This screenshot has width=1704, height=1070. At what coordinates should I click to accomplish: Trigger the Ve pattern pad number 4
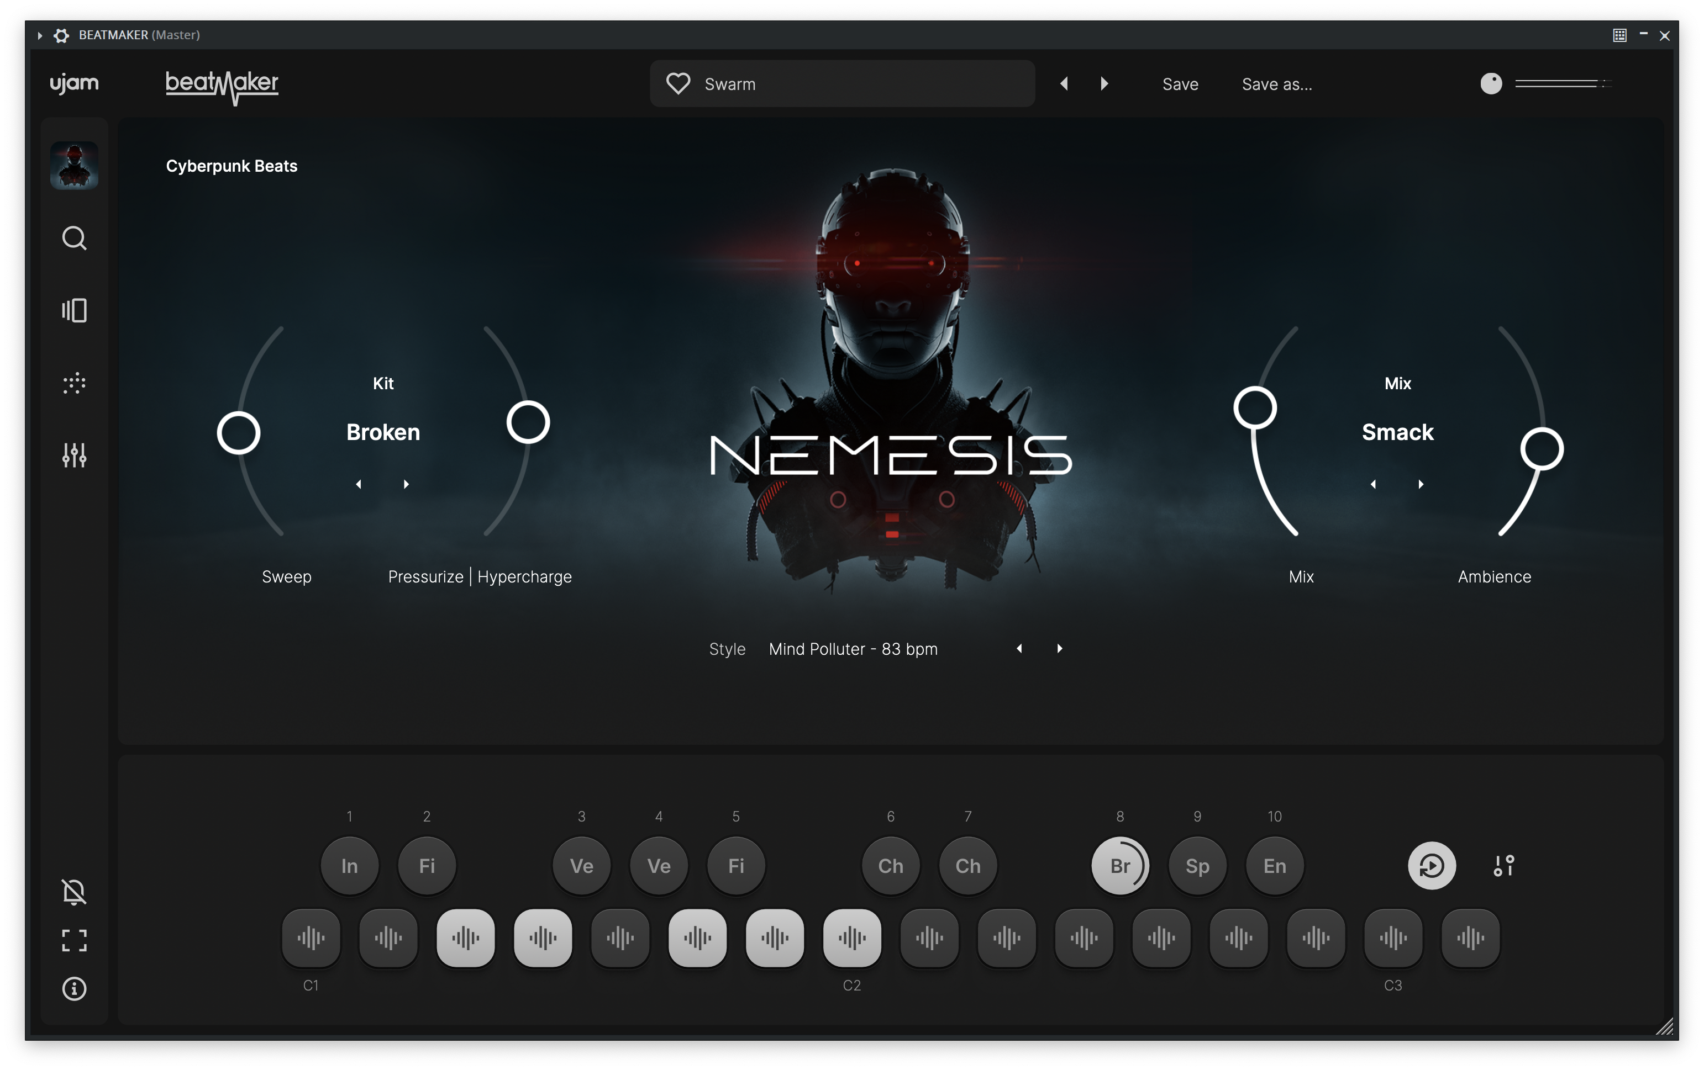(x=659, y=866)
